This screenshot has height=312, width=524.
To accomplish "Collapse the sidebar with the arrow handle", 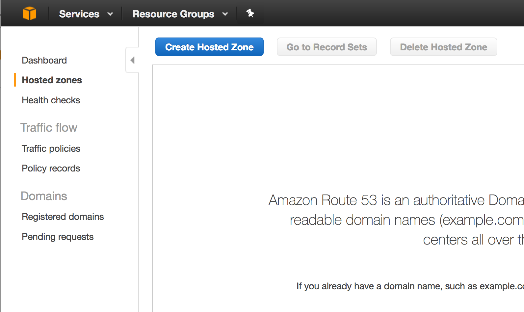I will (x=132, y=60).
